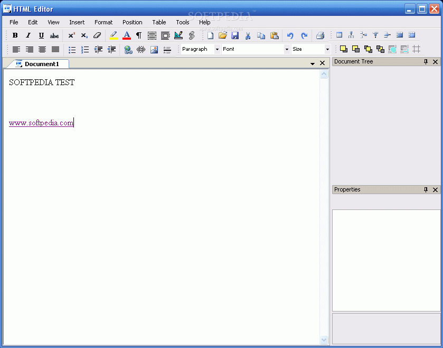This screenshot has width=443, height=348.
Task: Save the document with floppy icon
Action: (235, 35)
